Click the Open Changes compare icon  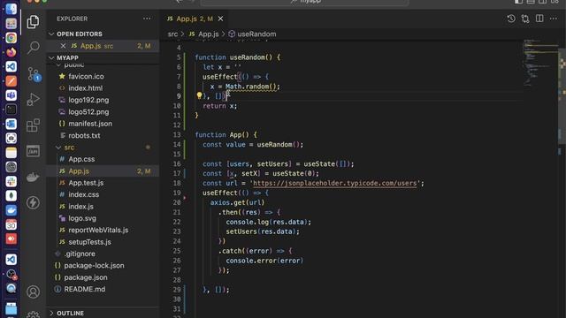tap(525, 19)
